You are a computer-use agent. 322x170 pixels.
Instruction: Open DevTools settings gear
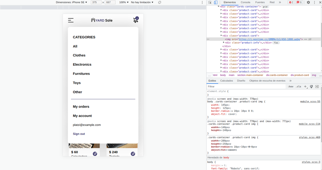(308, 2)
